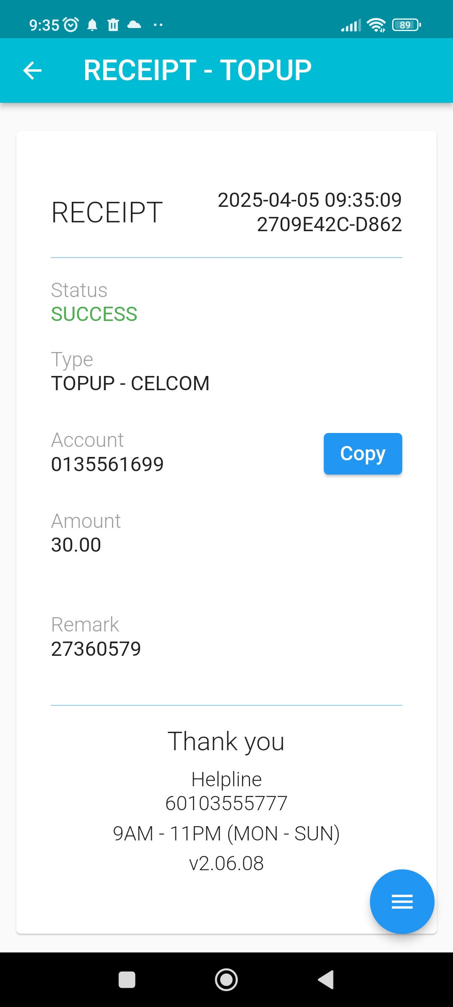Viewport: 453px width, 1007px height.
Task: Tap the Wi-Fi signal icon
Action: click(x=376, y=25)
